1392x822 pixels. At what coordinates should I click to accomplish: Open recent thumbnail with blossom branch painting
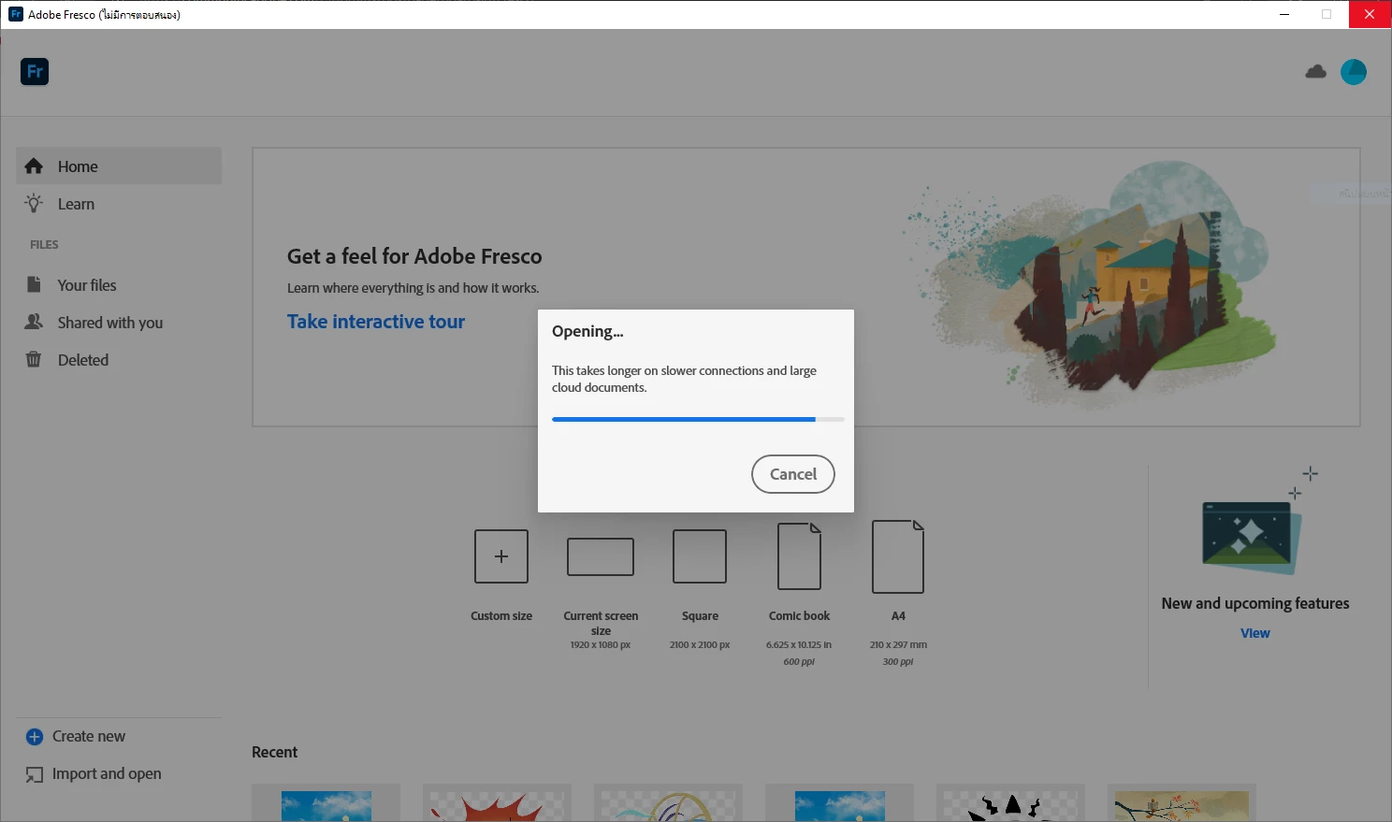(1182, 804)
